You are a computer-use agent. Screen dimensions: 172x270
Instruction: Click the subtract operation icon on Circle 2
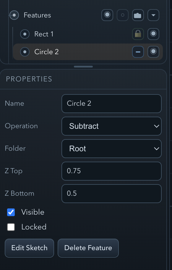pos(138,52)
